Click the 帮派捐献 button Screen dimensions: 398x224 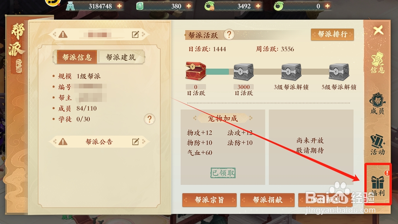coord(267,200)
